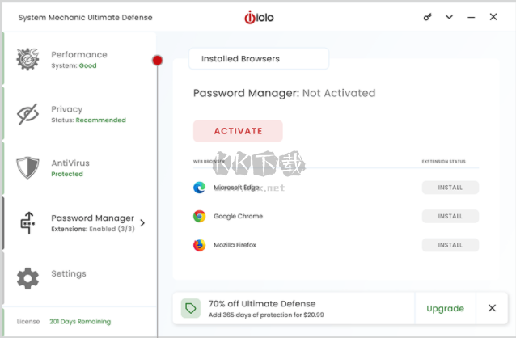This screenshot has width=516, height=338.
Task: Click the Google Chrome label
Action: click(239, 216)
